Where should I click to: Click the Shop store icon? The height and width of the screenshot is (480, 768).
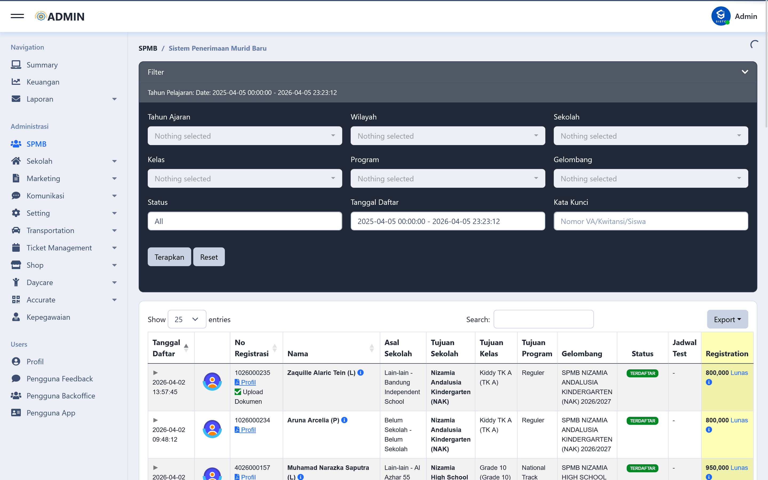tap(16, 265)
